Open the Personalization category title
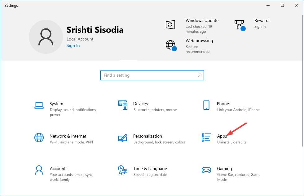304x196 pixels. point(148,136)
